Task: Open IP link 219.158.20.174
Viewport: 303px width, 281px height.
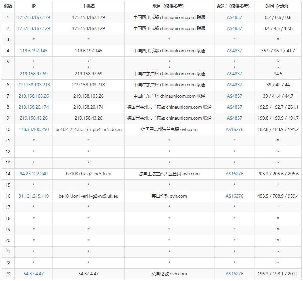Action: coord(34,107)
